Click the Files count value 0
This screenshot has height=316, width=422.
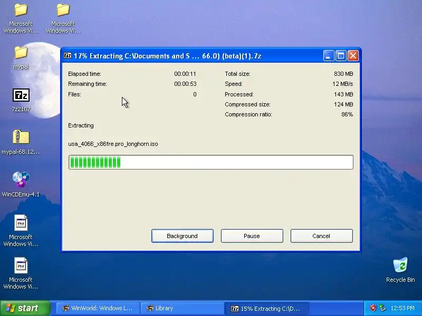pos(195,94)
